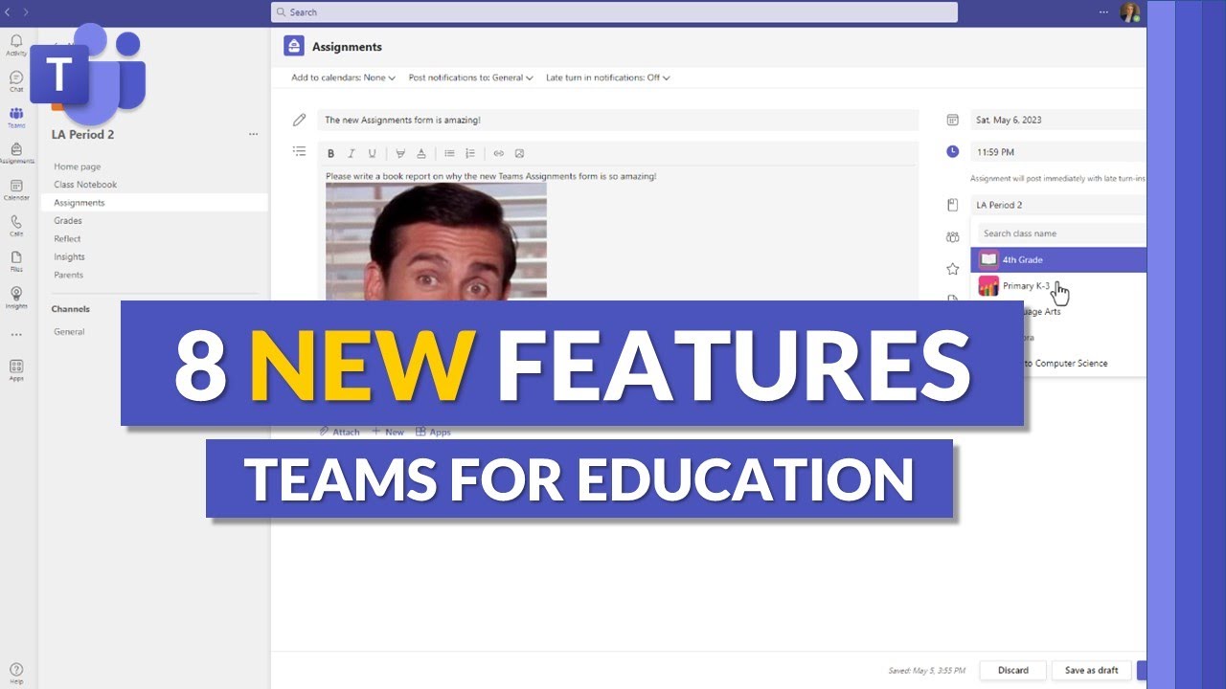Open Reflect in team menu
This screenshot has width=1226, height=689.
click(x=67, y=239)
